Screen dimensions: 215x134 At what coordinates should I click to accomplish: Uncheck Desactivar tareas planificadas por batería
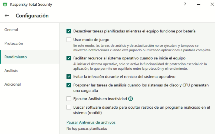coord(69,31)
